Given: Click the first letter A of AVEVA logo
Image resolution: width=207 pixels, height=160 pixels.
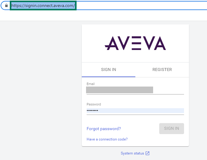Looking at the screenshot, I should [111, 43].
